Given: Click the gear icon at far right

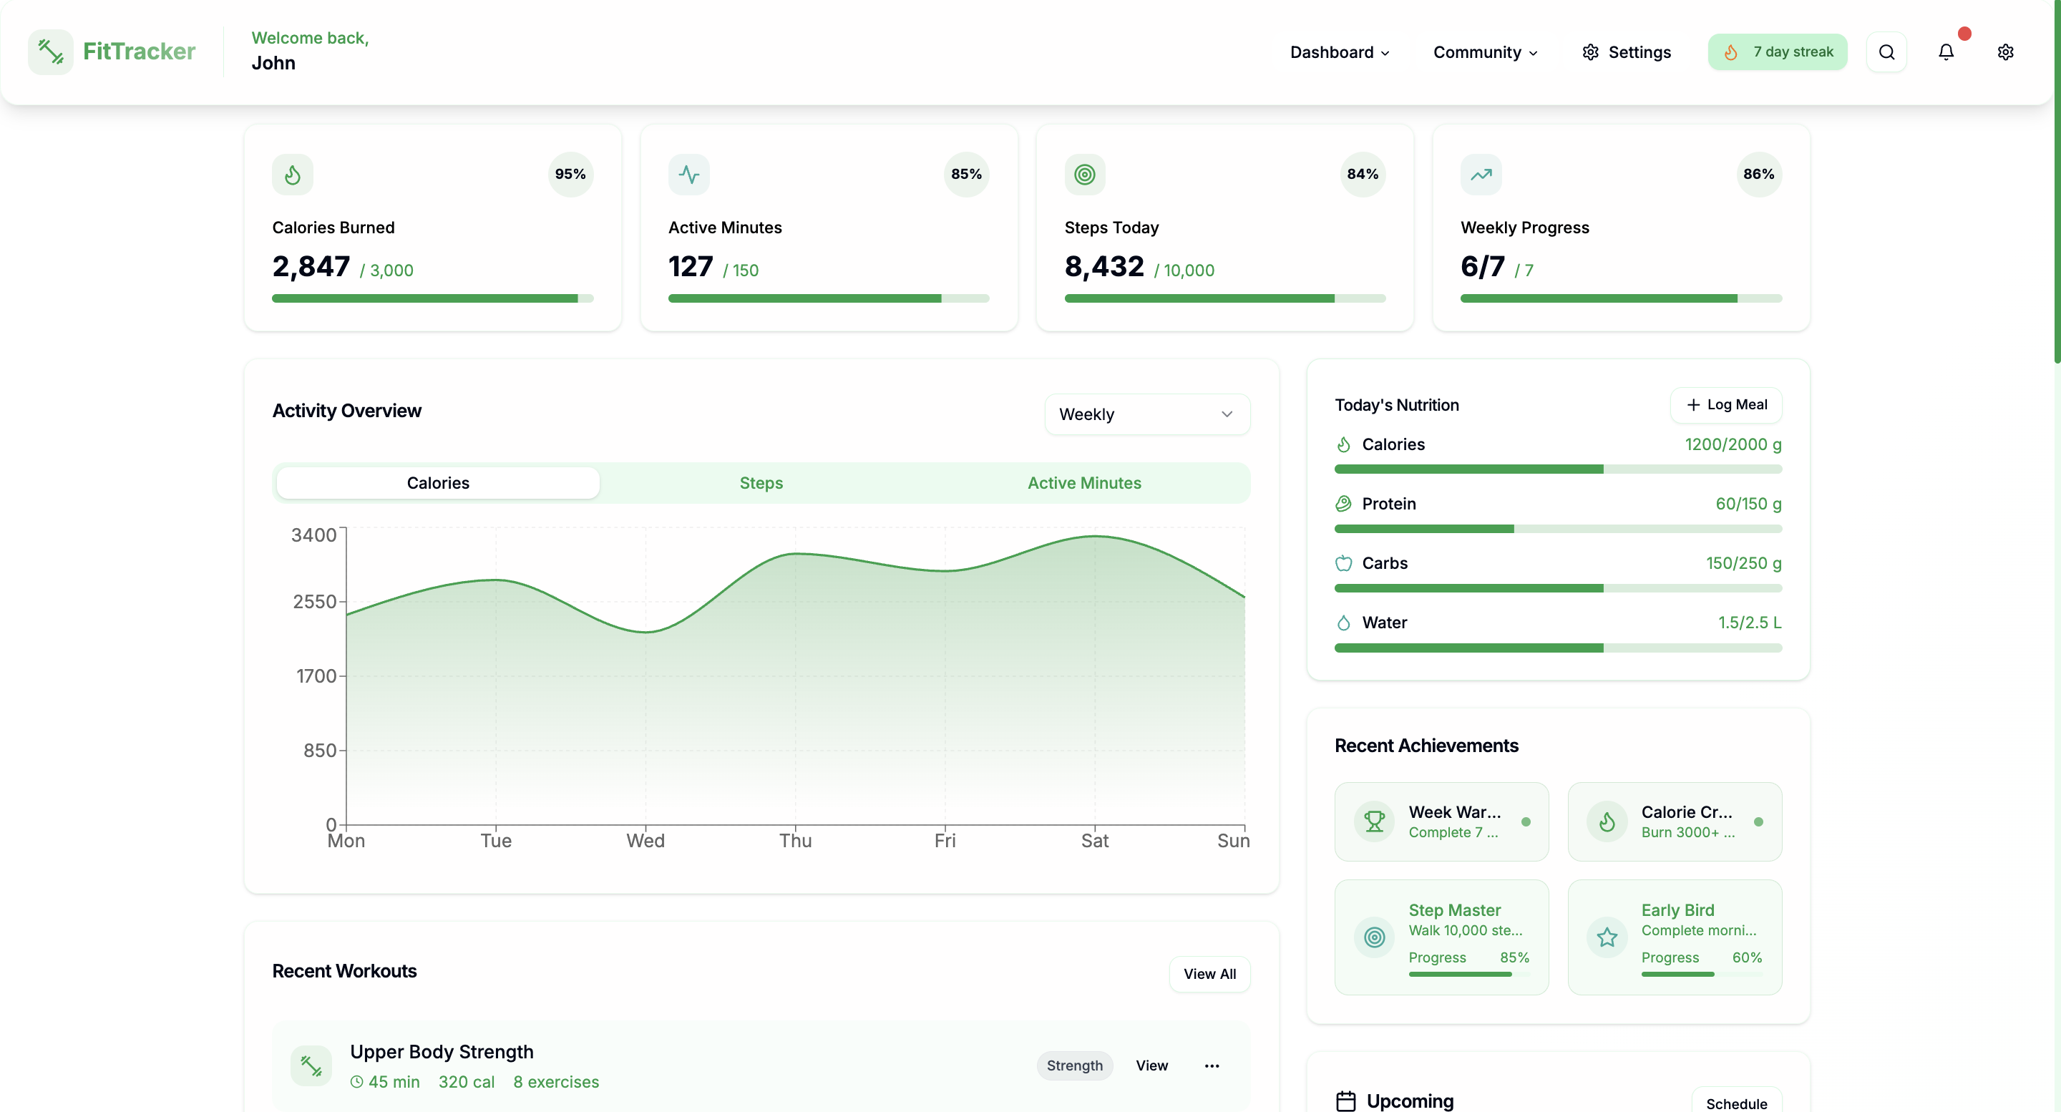Looking at the screenshot, I should click(2004, 52).
